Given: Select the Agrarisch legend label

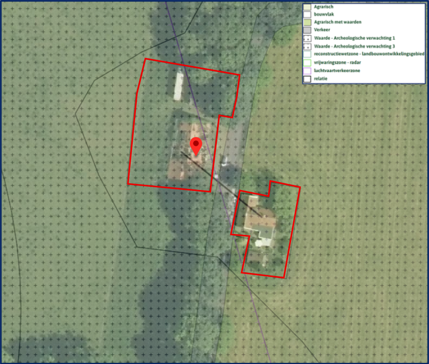Looking at the screenshot, I should point(323,7).
